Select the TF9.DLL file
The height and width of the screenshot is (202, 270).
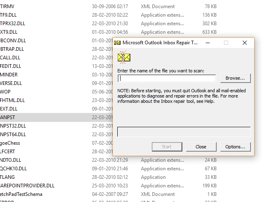8,15
